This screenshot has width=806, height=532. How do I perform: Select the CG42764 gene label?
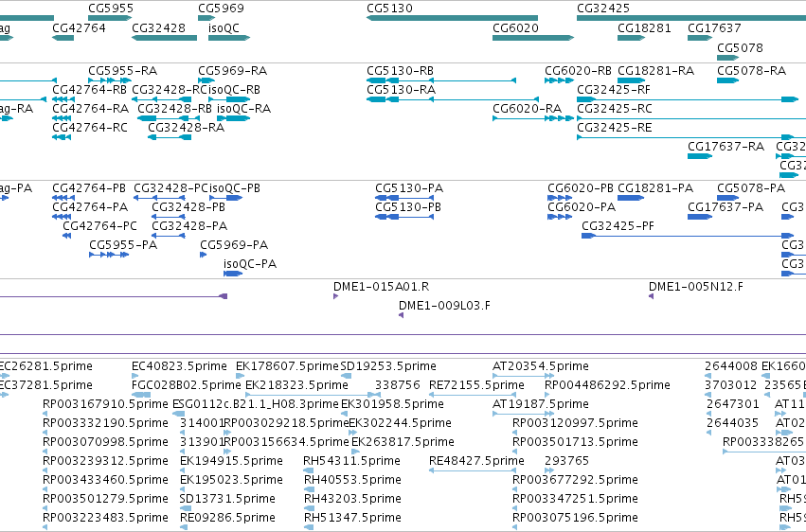tap(79, 27)
